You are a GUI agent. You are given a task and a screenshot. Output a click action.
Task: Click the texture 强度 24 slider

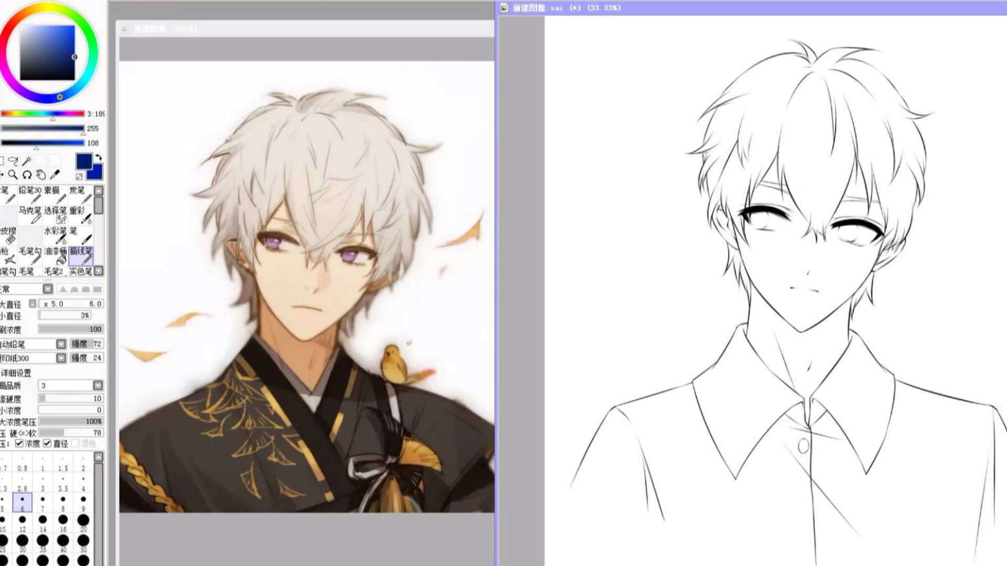pyautogui.click(x=87, y=358)
